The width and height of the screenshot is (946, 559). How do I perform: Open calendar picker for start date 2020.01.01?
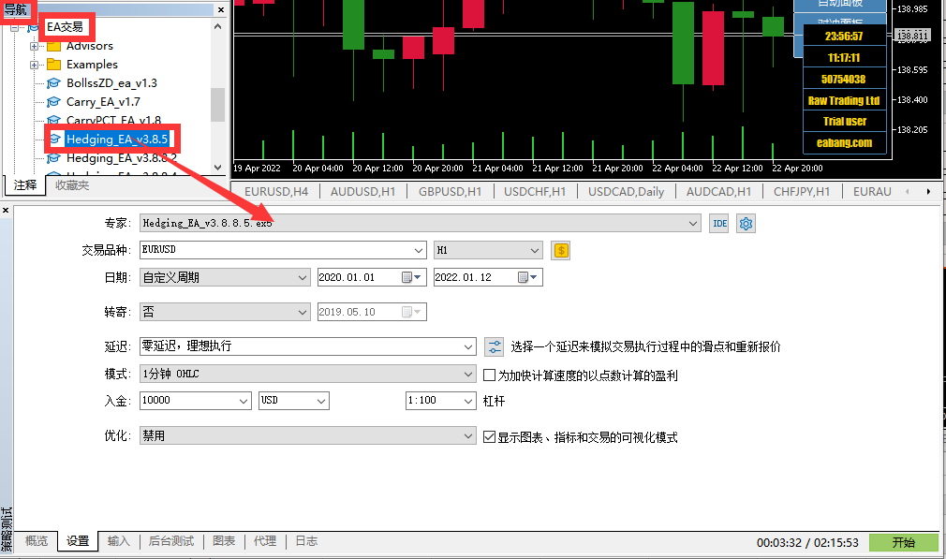(x=407, y=278)
